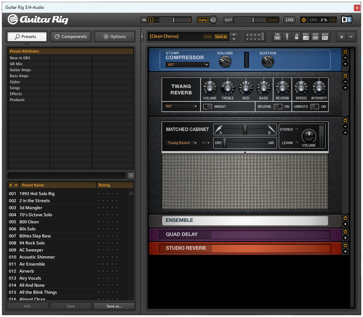This screenshot has height=317, width=363.
Task: Switch to the Components tab
Action: coord(70,36)
